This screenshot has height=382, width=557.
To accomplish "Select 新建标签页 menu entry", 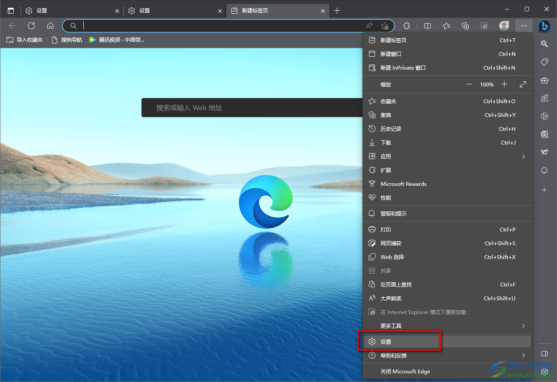I will [447, 40].
